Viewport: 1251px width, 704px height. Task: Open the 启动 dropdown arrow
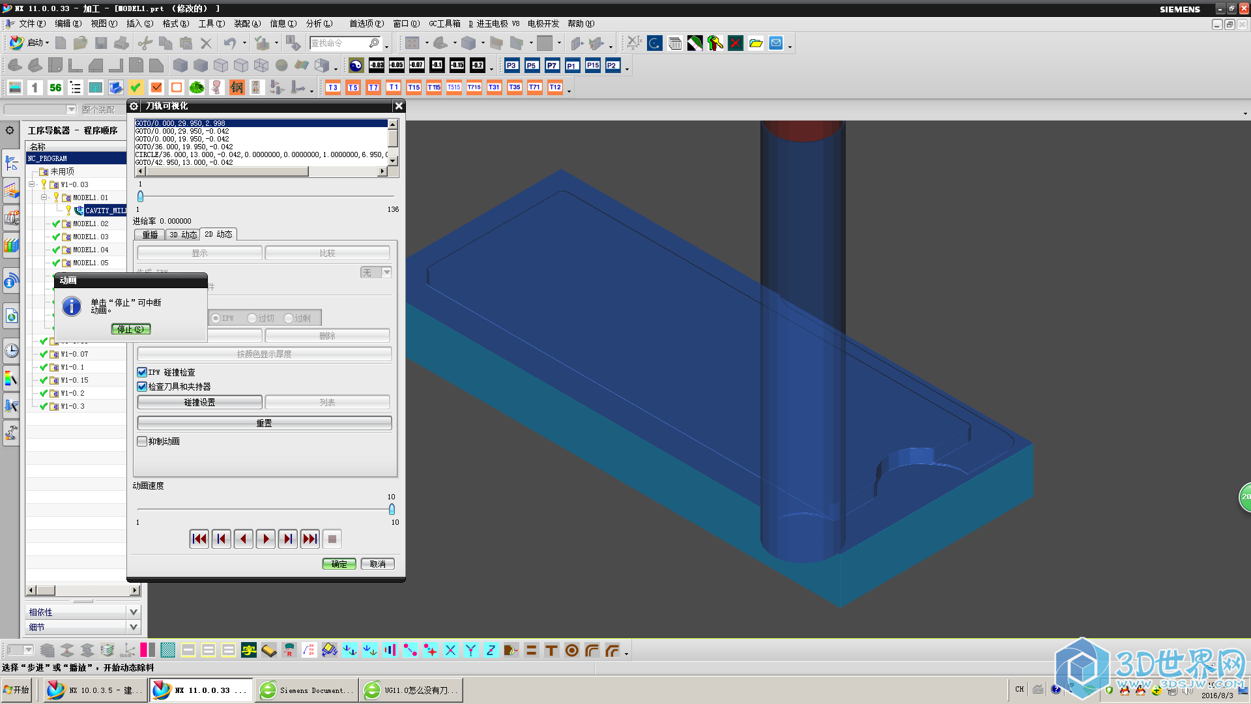[48, 44]
